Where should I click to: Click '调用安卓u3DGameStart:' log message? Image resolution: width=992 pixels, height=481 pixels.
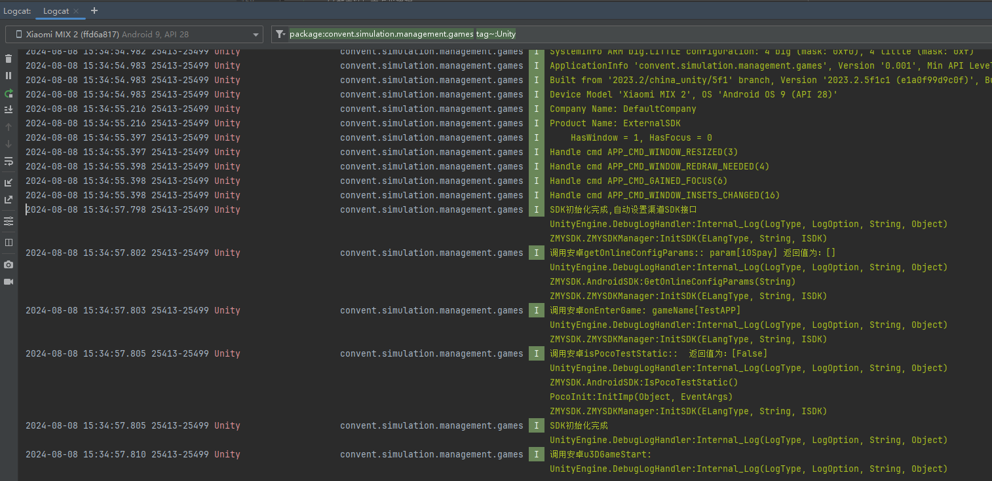point(601,454)
